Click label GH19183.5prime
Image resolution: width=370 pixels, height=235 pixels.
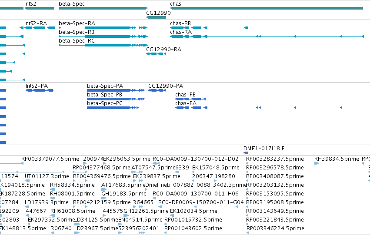[124, 194]
